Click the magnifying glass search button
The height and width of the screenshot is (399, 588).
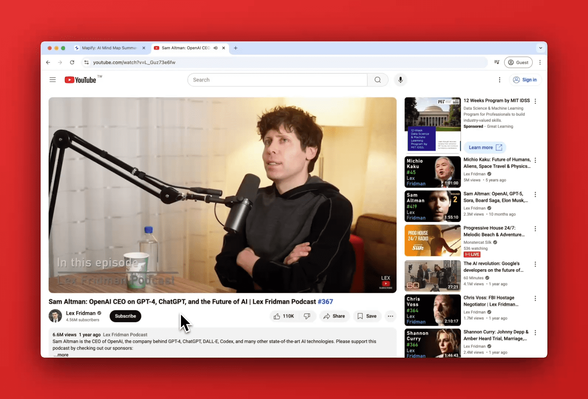[x=377, y=80]
